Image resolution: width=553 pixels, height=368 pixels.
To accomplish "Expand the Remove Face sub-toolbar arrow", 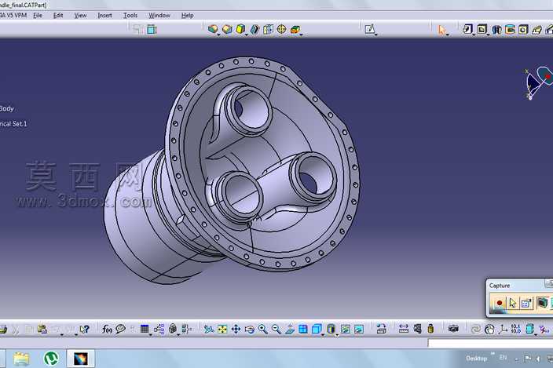I will 301,35.
